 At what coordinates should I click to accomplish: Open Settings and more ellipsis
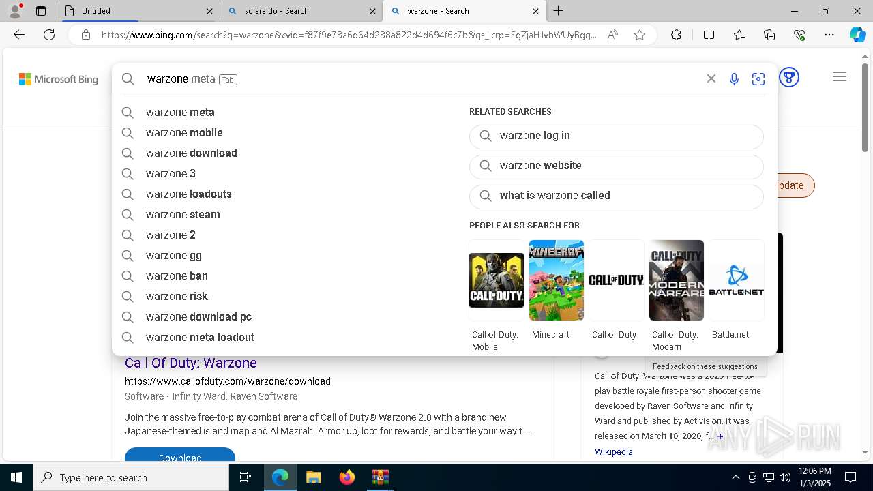[x=829, y=35]
